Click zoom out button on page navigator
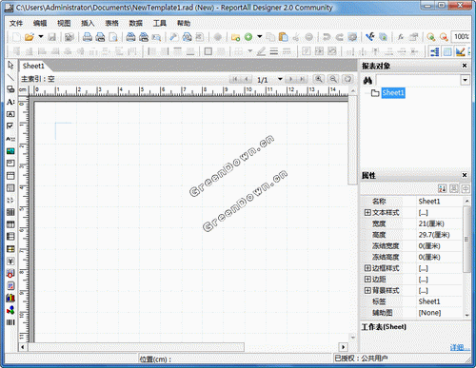The image size is (476, 368). [333, 79]
